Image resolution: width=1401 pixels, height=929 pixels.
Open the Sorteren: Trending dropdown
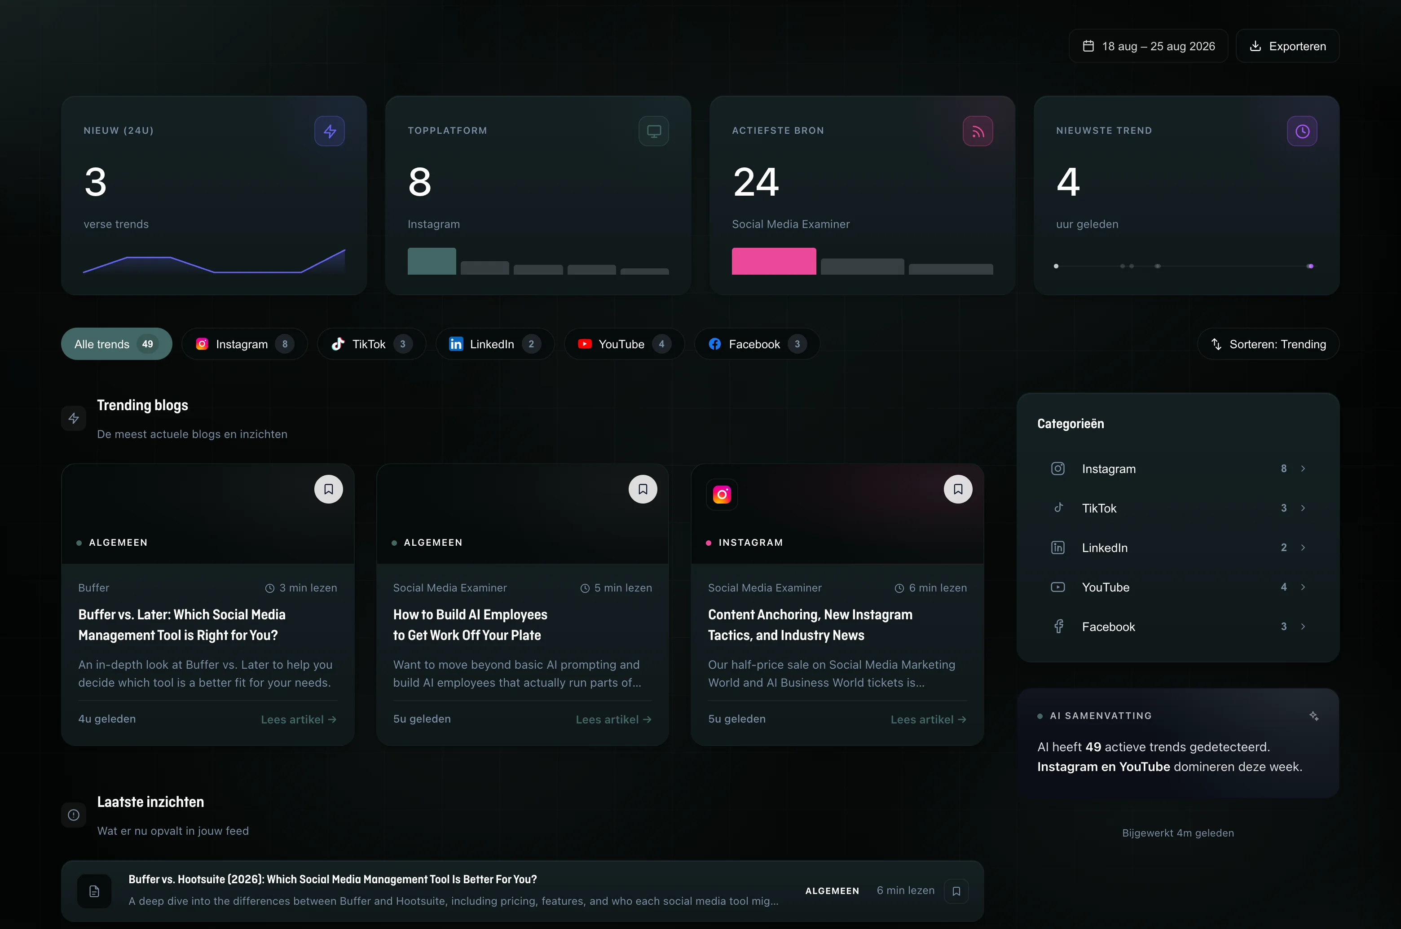point(1268,344)
